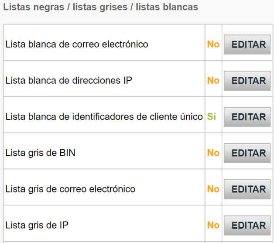Select the 'No' status for IP whitelist

coord(213,81)
